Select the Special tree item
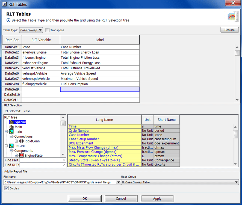The image size is (242, 205). 20,122
